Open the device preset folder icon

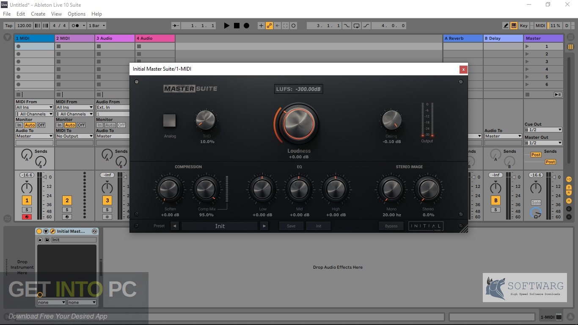click(40, 240)
